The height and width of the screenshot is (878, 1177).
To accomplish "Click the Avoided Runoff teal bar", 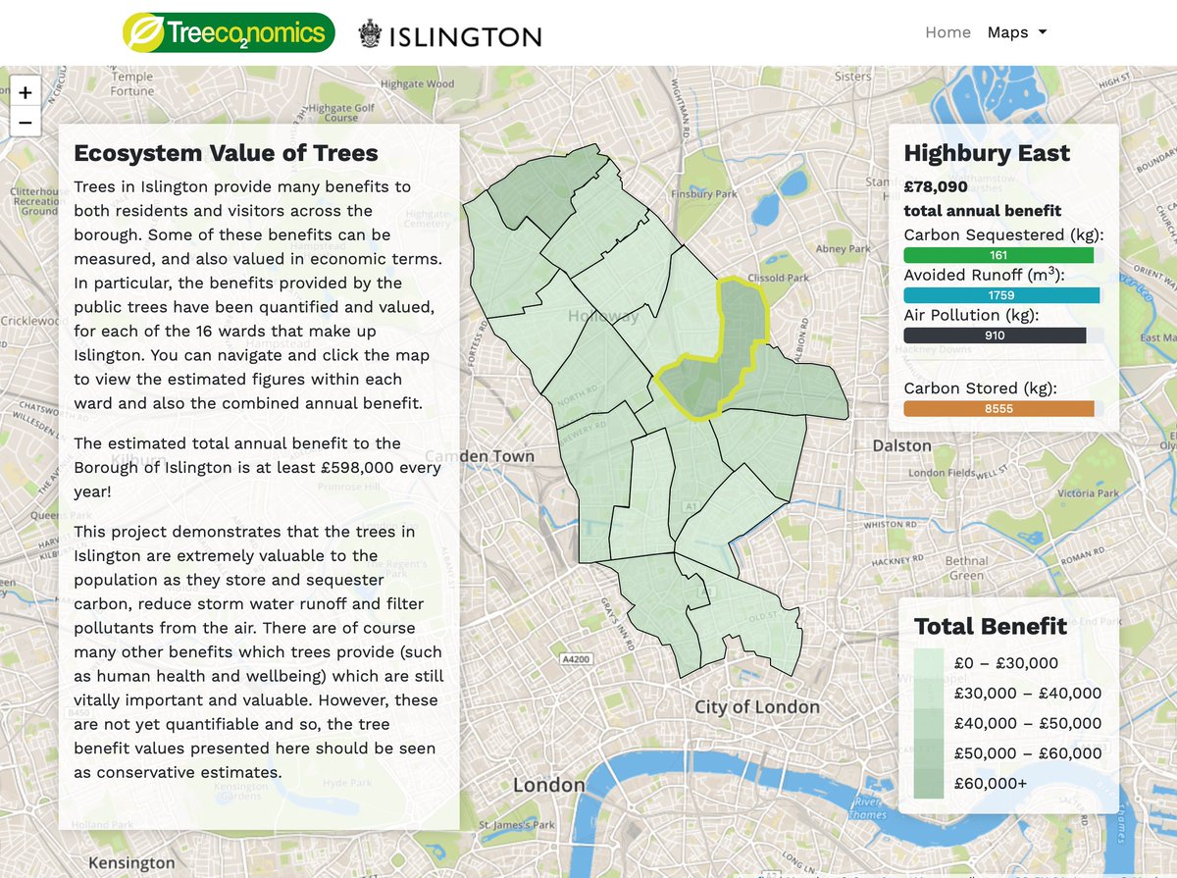I will (x=1001, y=295).
